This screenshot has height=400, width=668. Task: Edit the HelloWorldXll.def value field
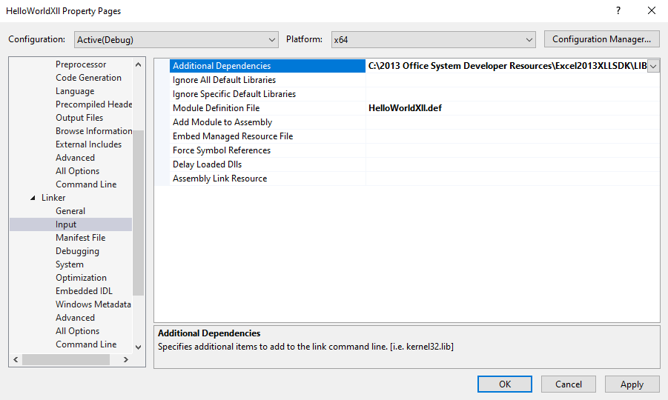(x=512, y=108)
